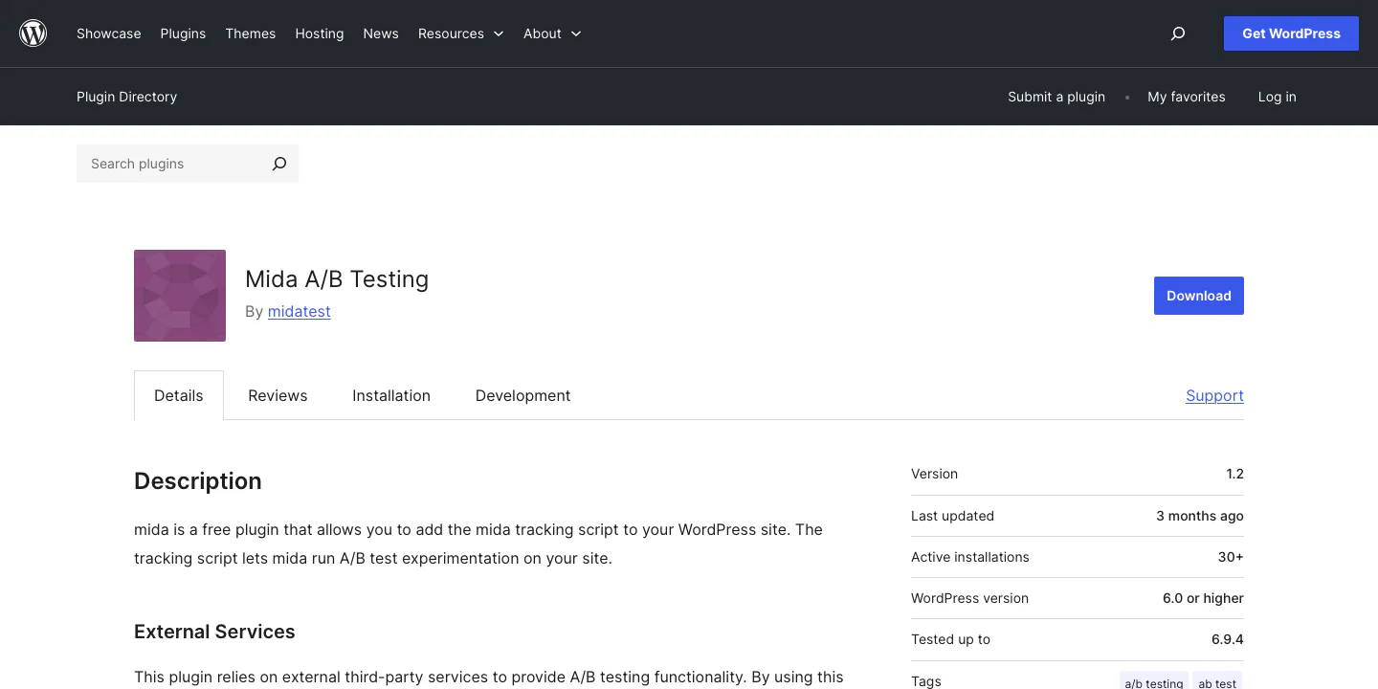The image size is (1378, 689).
Task: Click the a/b testing tag
Action: 1154,682
